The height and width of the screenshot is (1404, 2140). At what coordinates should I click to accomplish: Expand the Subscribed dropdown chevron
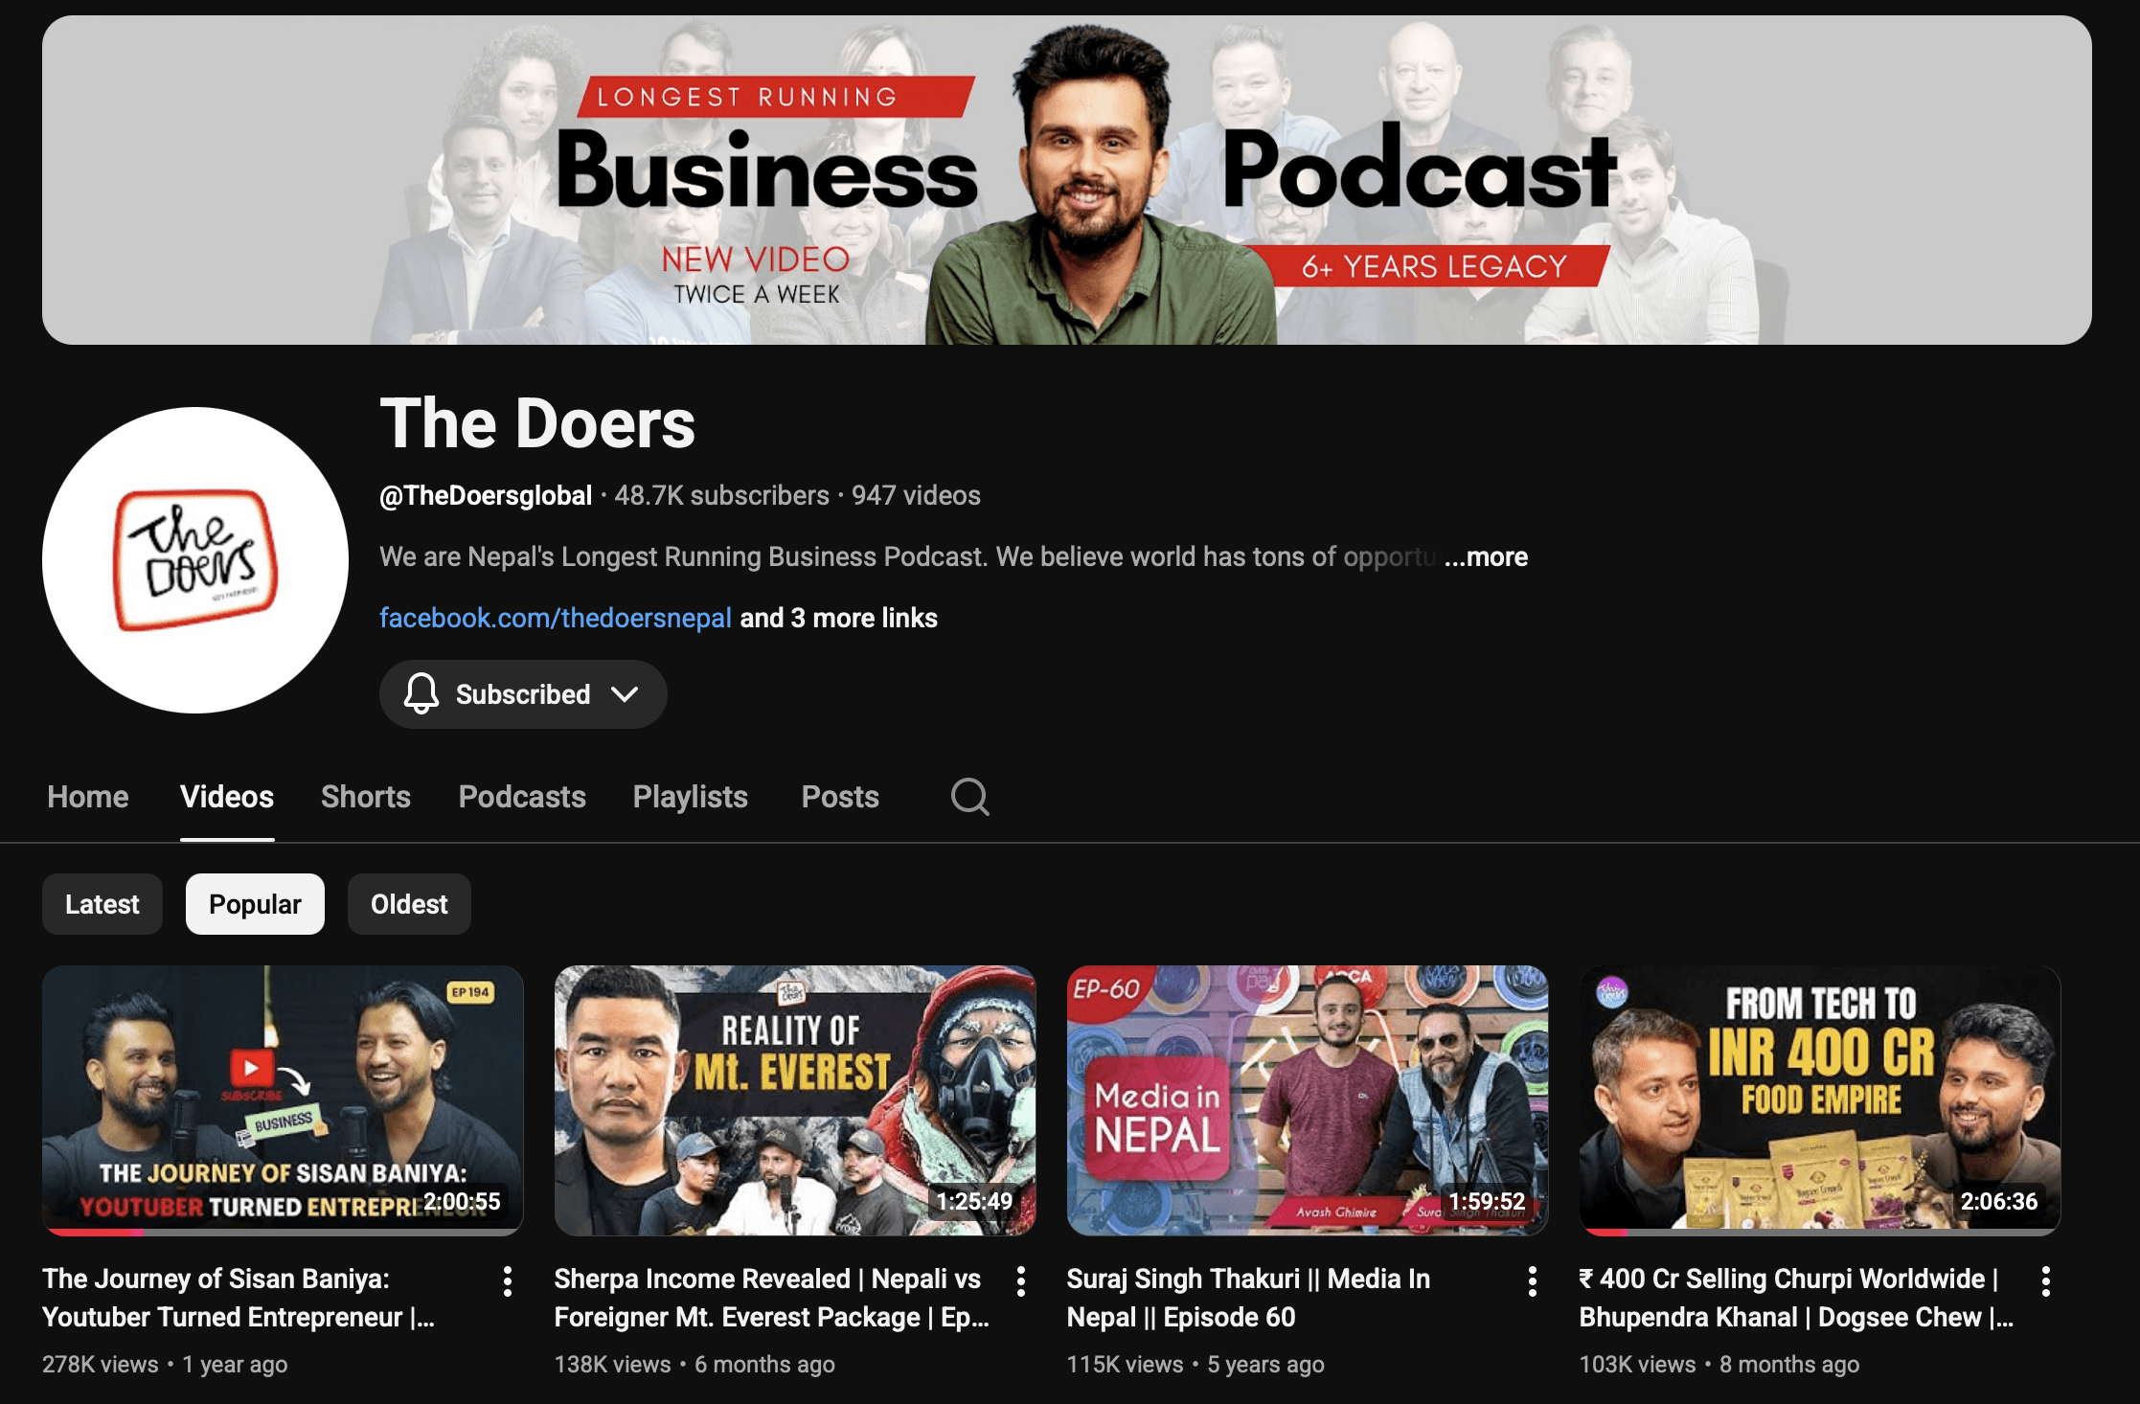pyautogui.click(x=625, y=694)
